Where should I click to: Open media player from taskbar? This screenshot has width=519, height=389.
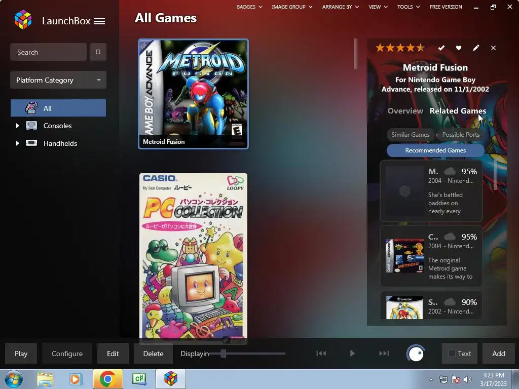coord(75,379)
